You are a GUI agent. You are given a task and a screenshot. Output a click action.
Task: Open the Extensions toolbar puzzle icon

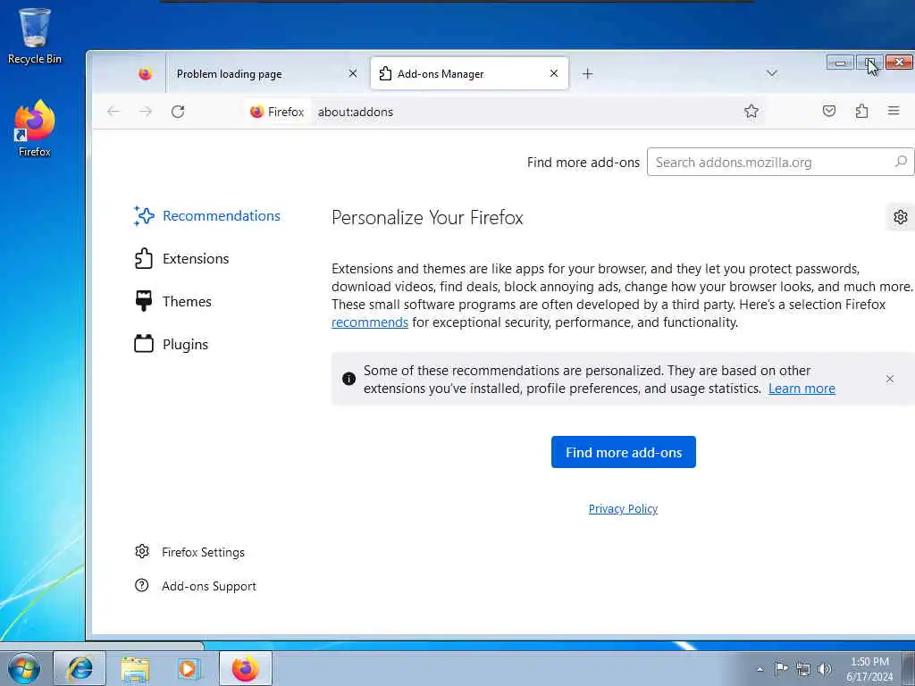(861, 111)
